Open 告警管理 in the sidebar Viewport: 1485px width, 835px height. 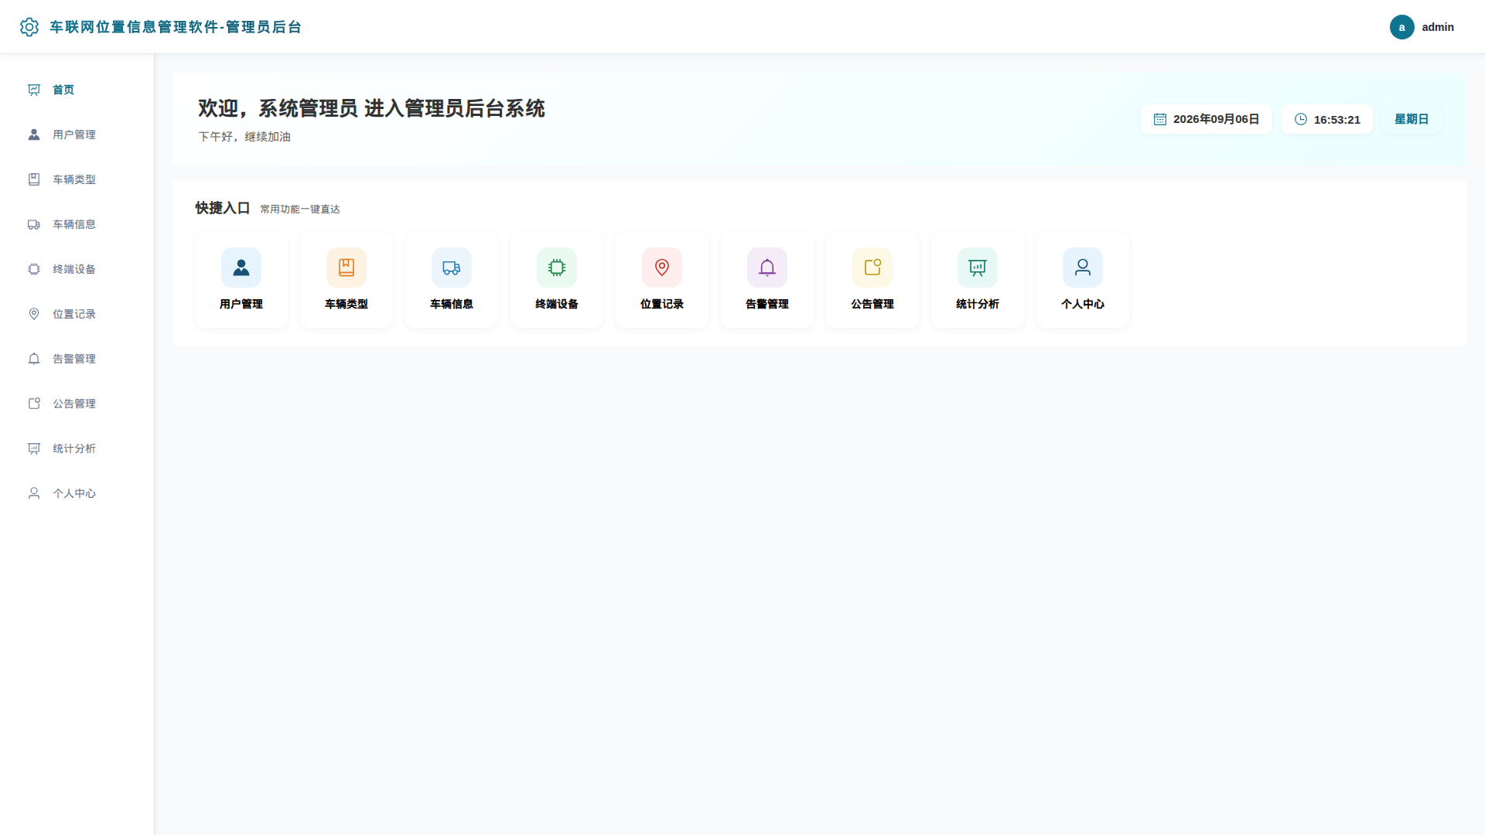[x=77, y=359]
